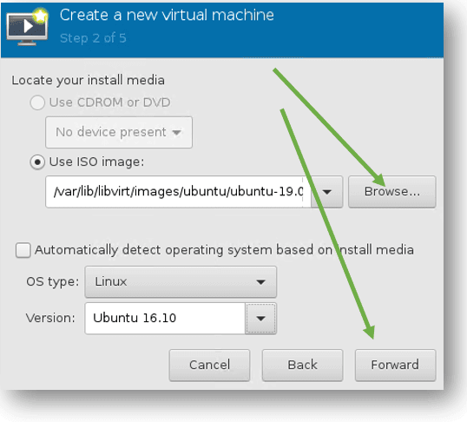Click the Browse... button

(x=392, y=192)
